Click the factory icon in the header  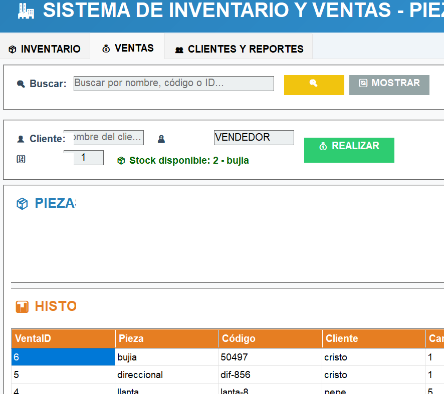pos(26,11)
